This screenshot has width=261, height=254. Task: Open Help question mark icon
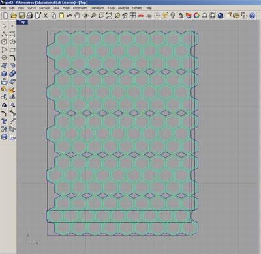[x=252, y=16]
